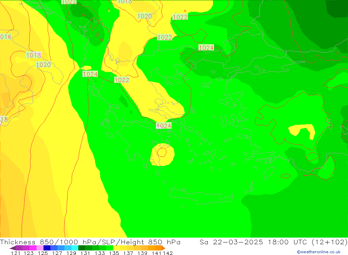Click the legend value 141
Viewport: 348px width, 255px height.
tap(157, 253)
